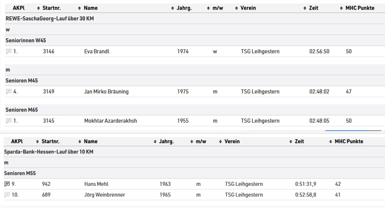Open comment icon for Mokhtar Azarderakhsh
The height and width of the screenshot is (208, 385).
pos(8,121)
